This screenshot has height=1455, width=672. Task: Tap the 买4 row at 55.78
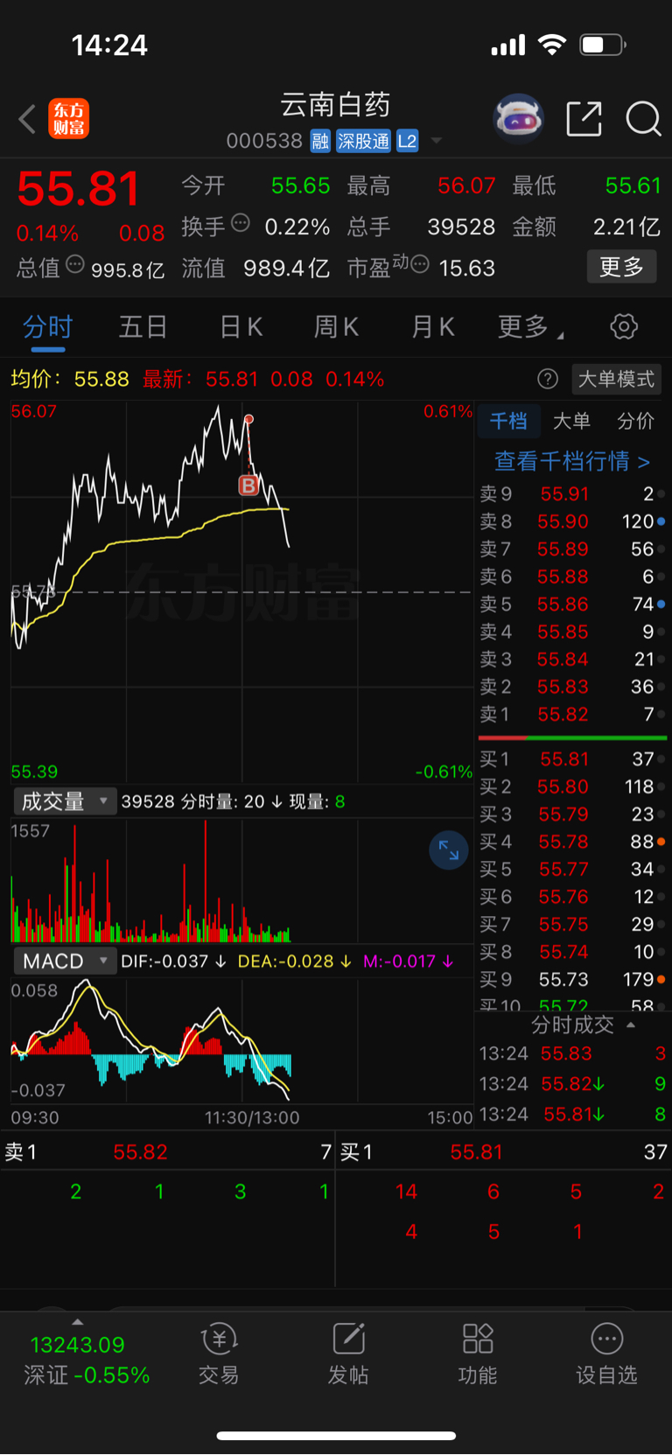click(x=572, y=842)
